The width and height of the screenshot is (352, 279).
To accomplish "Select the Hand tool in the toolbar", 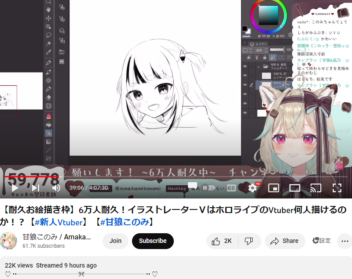I will coord(48,10).
